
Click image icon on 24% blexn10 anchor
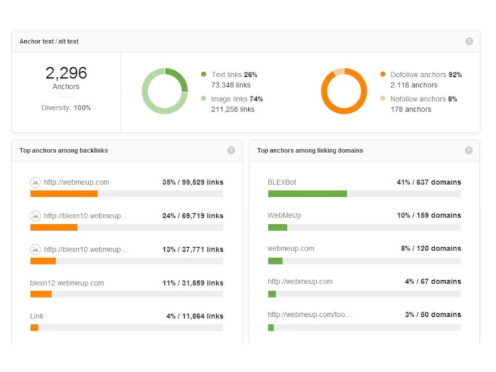tap(35, 216)
